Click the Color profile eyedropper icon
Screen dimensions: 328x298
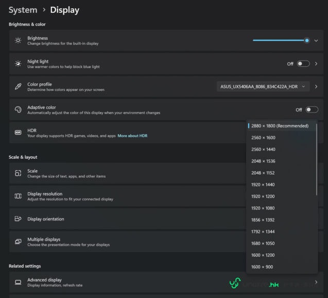(x=18, y=86)
